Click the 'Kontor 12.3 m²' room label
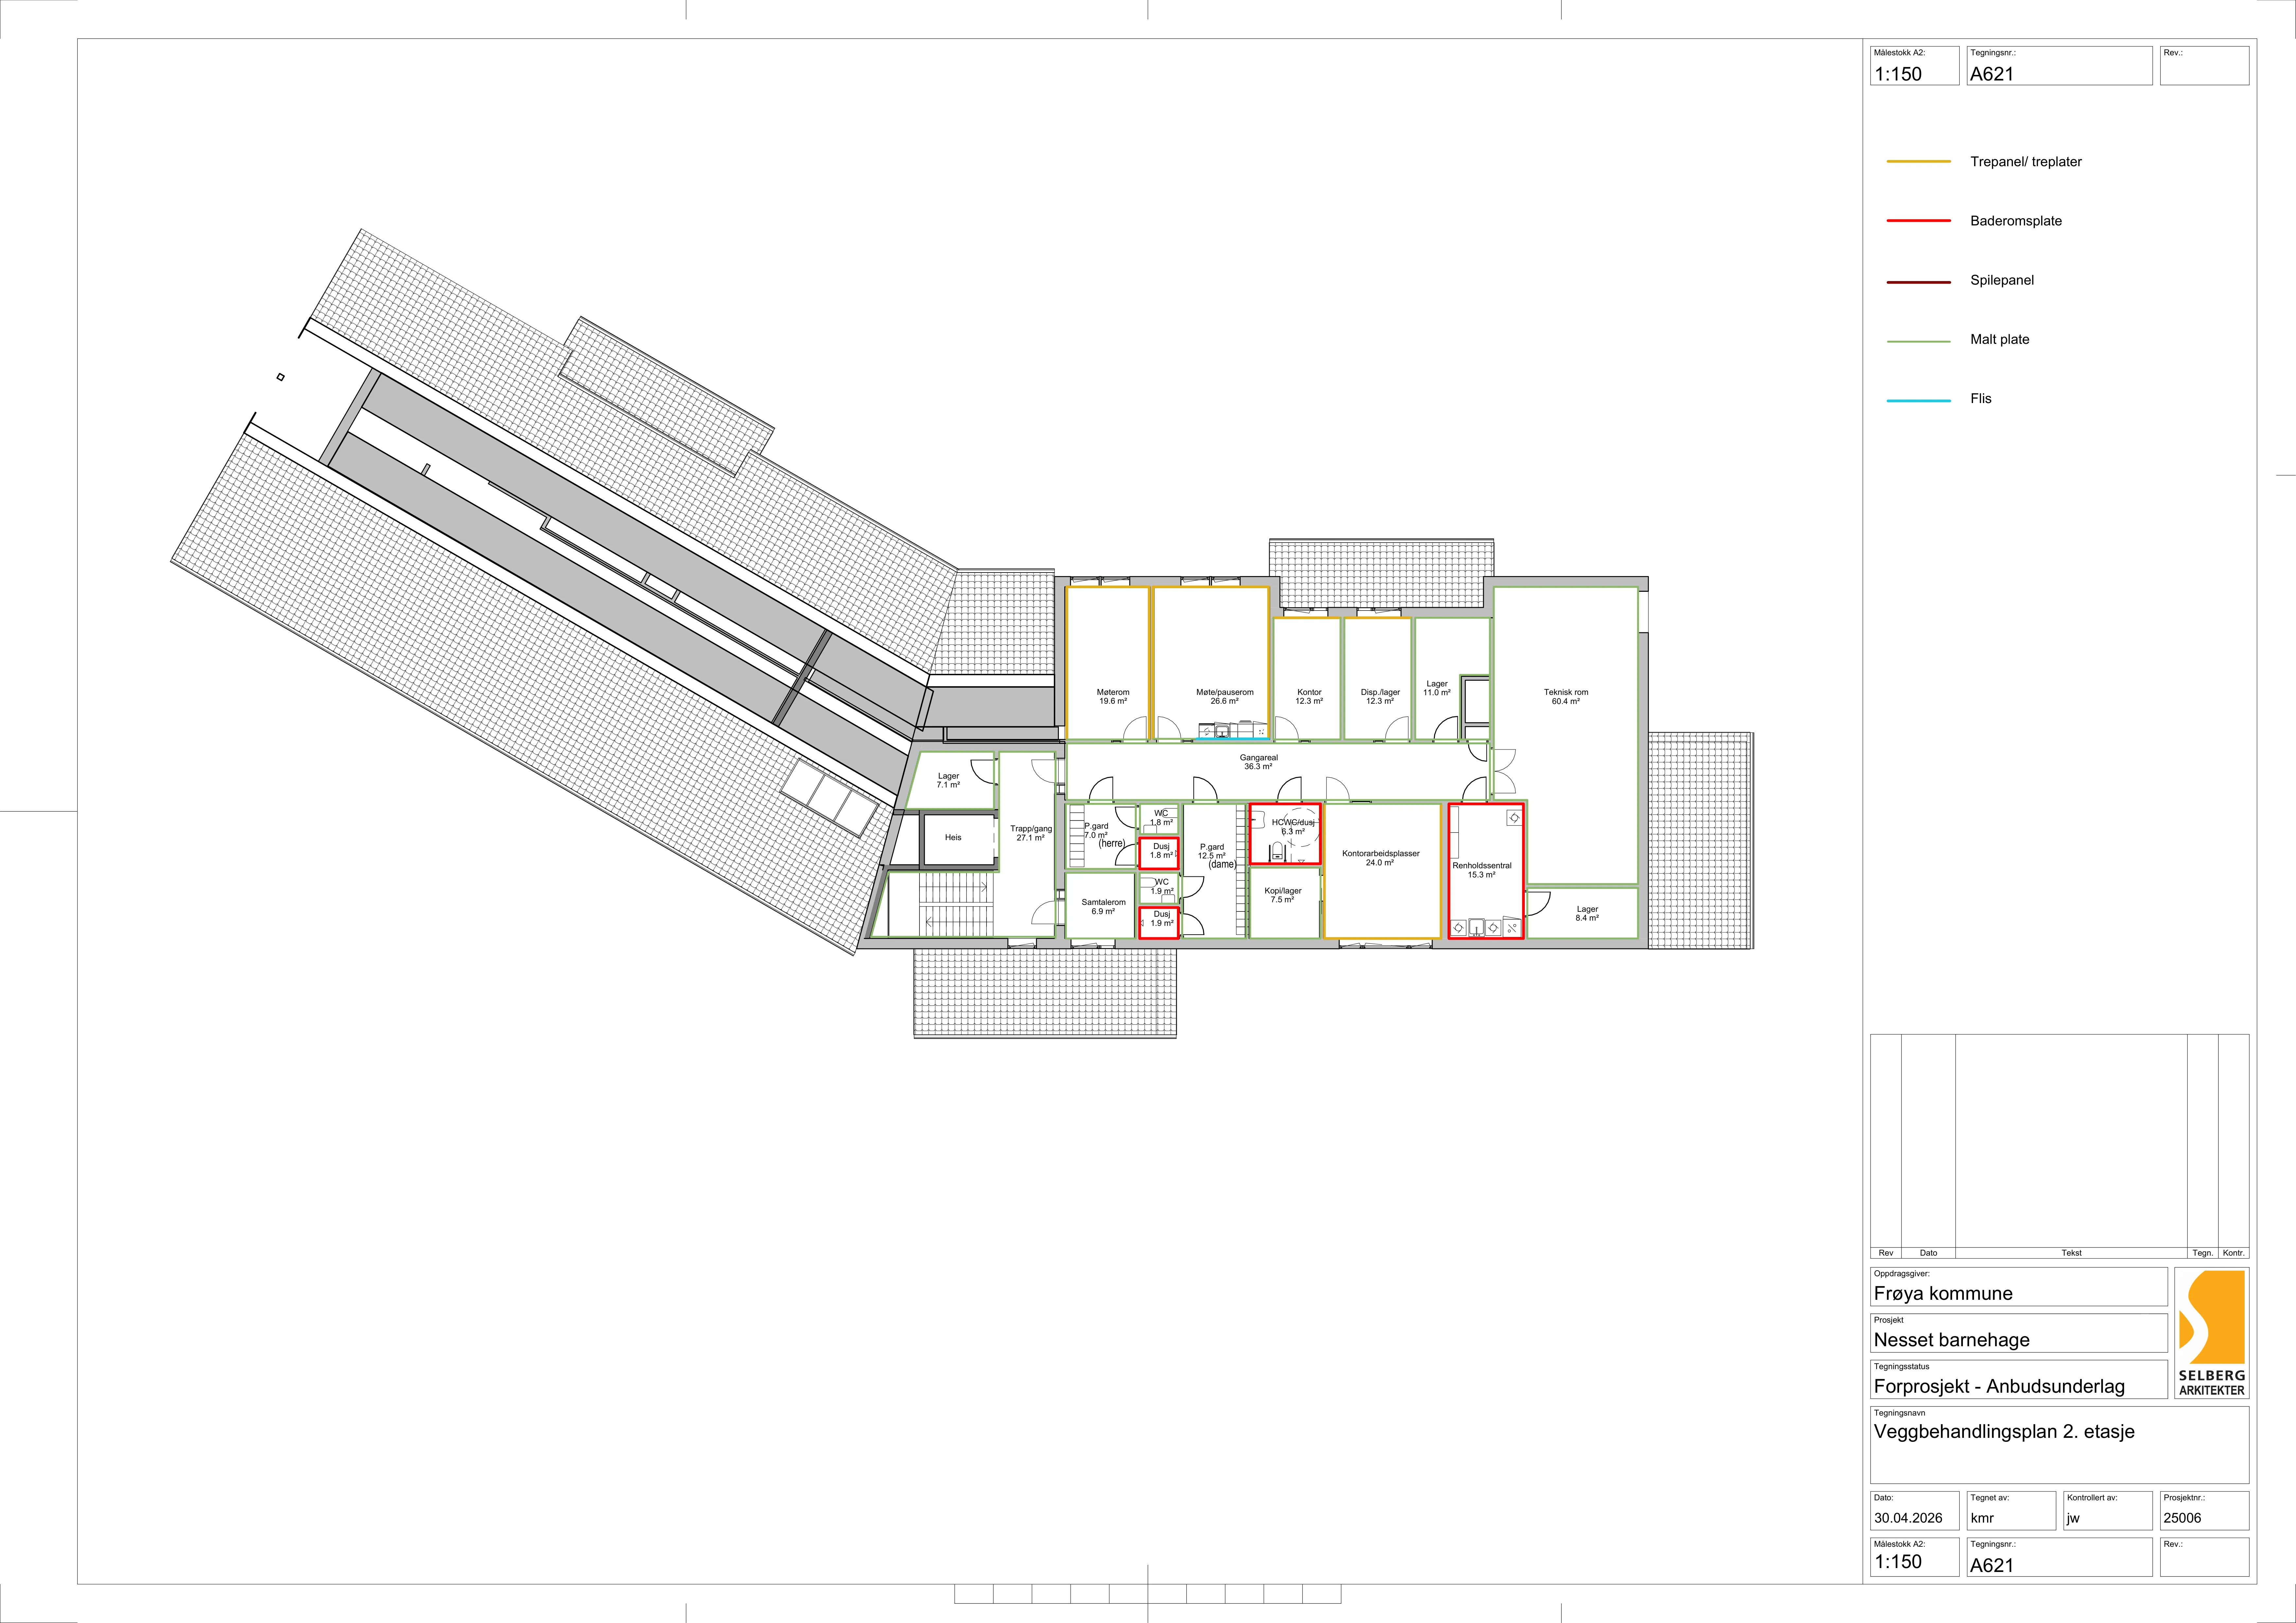 tap(1309, 697)
